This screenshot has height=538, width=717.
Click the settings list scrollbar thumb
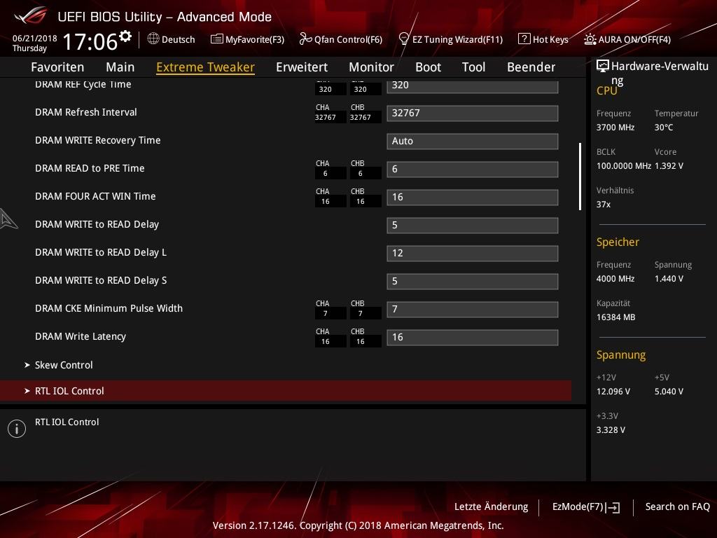click(580, 177)
